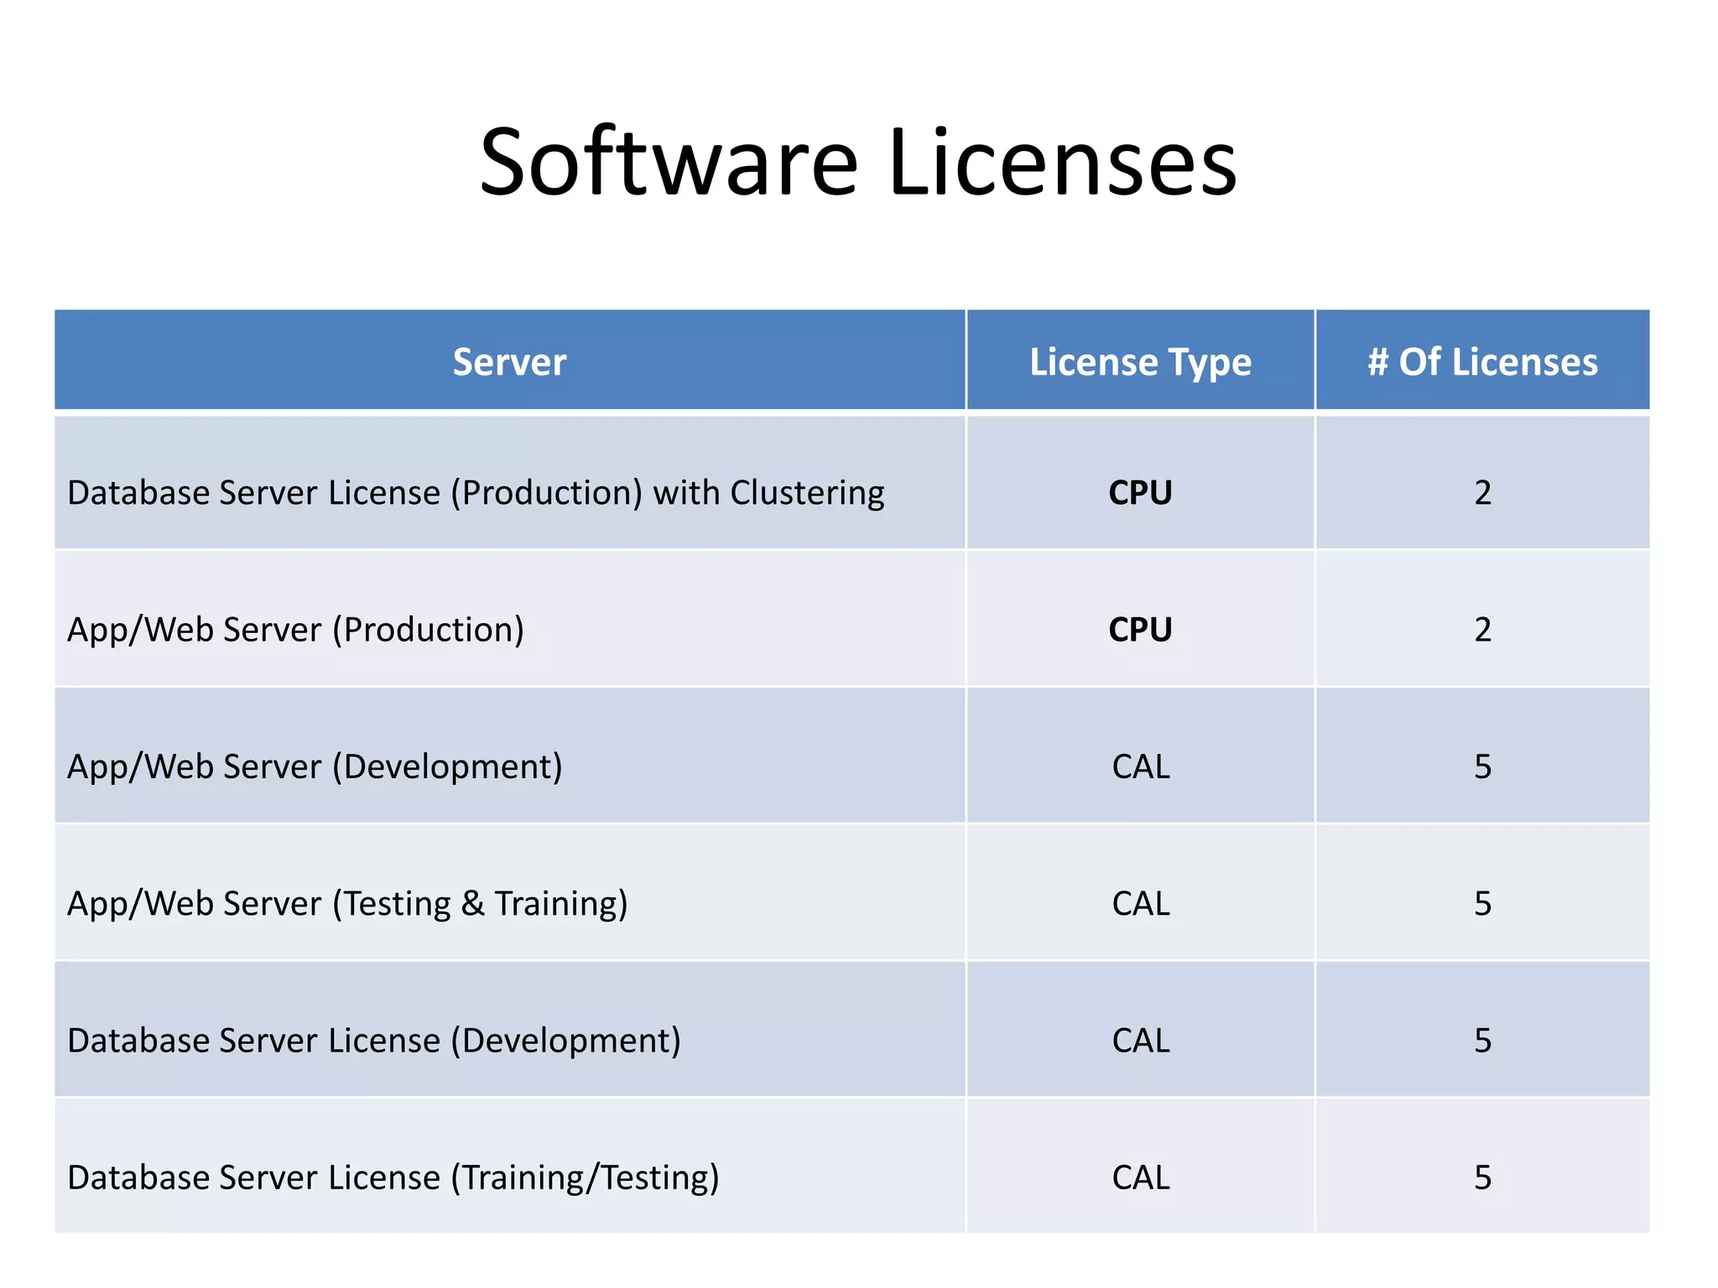Click the # Of Licenses header cell
The image size is (1718, 1288).
[x=1482, y=362]
